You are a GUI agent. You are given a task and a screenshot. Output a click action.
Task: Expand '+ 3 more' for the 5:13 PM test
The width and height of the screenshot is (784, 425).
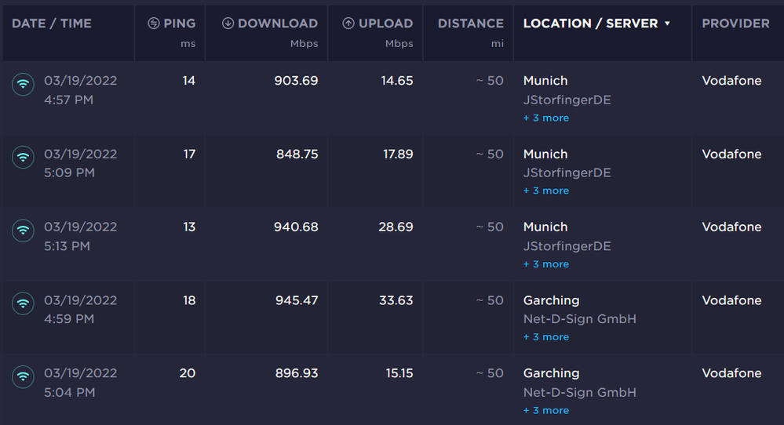pos(546,264)
